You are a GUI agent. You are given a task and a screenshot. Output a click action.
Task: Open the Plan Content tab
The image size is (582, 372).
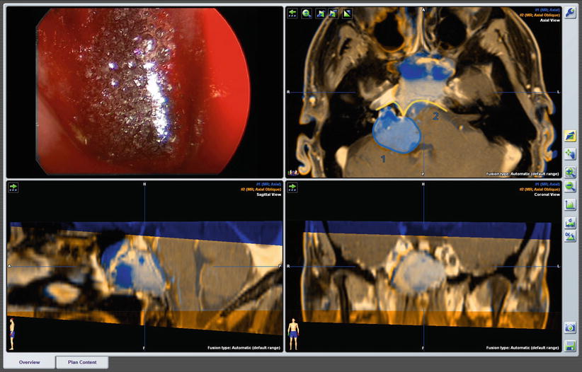(82, 362)
